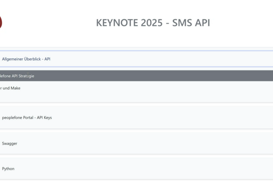Expand the section ending in 'und Make'
The image size is (273, 182).
(136, 92)
